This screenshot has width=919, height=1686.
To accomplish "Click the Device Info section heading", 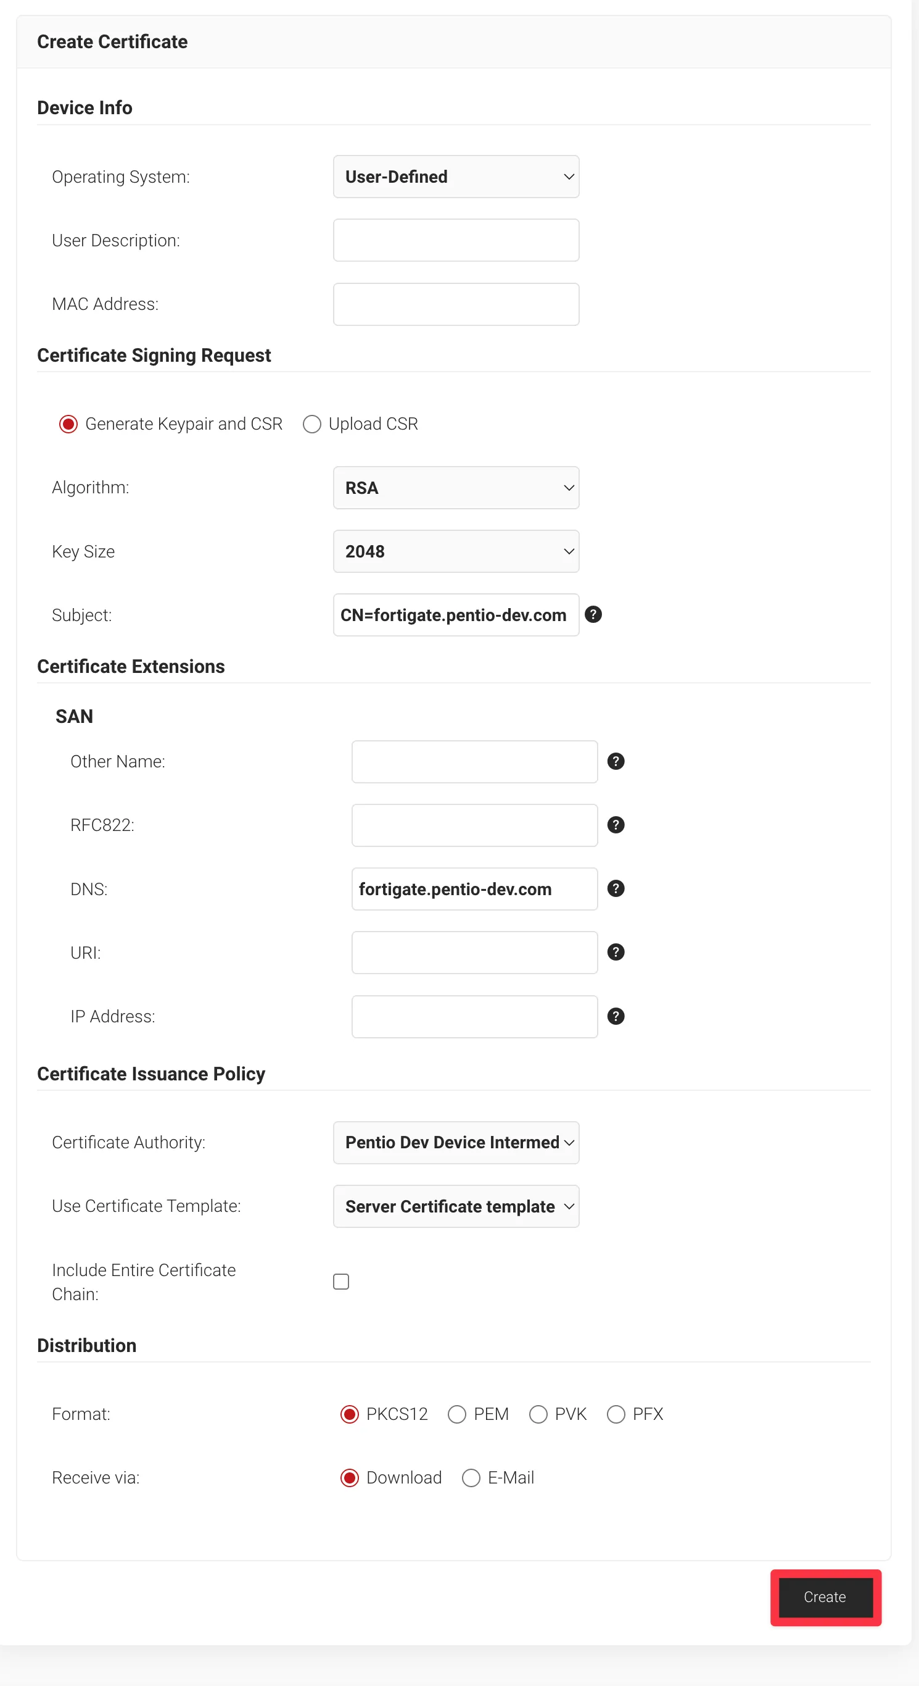I will [x=85, y=107].
